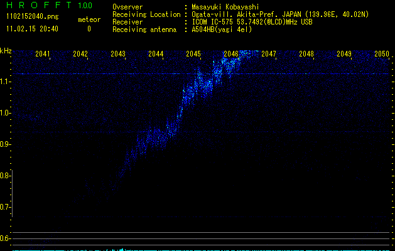This screenshot has width=395, height=251.
Task: Select the filename 1102152040.png
Action: tap(33, 16)
